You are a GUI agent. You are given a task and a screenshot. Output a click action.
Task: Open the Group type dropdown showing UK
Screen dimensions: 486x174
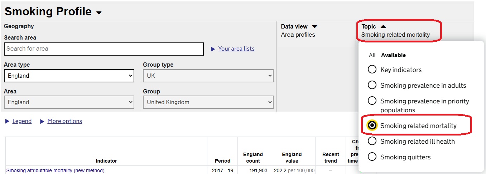pyautogui.click(x=208, y=76)
